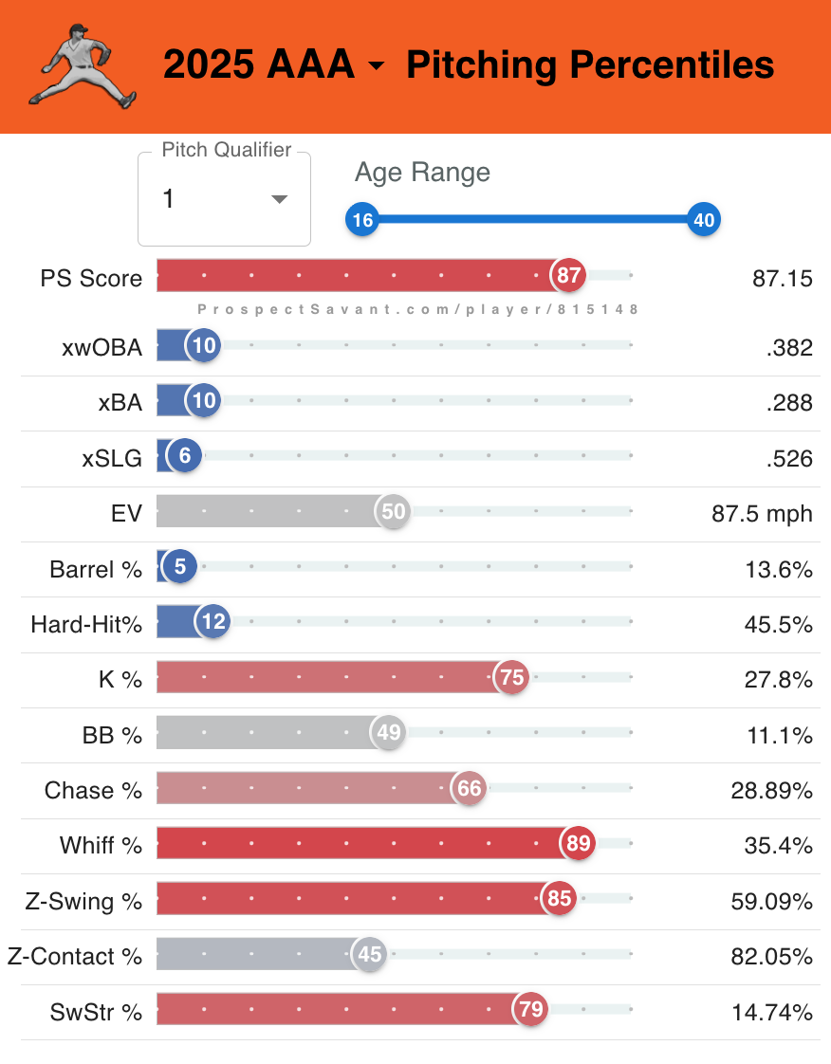The image size is (831, 1064).
Task: Click the ProspectSavant.com player link text
Action: click(x=417, y=309)
